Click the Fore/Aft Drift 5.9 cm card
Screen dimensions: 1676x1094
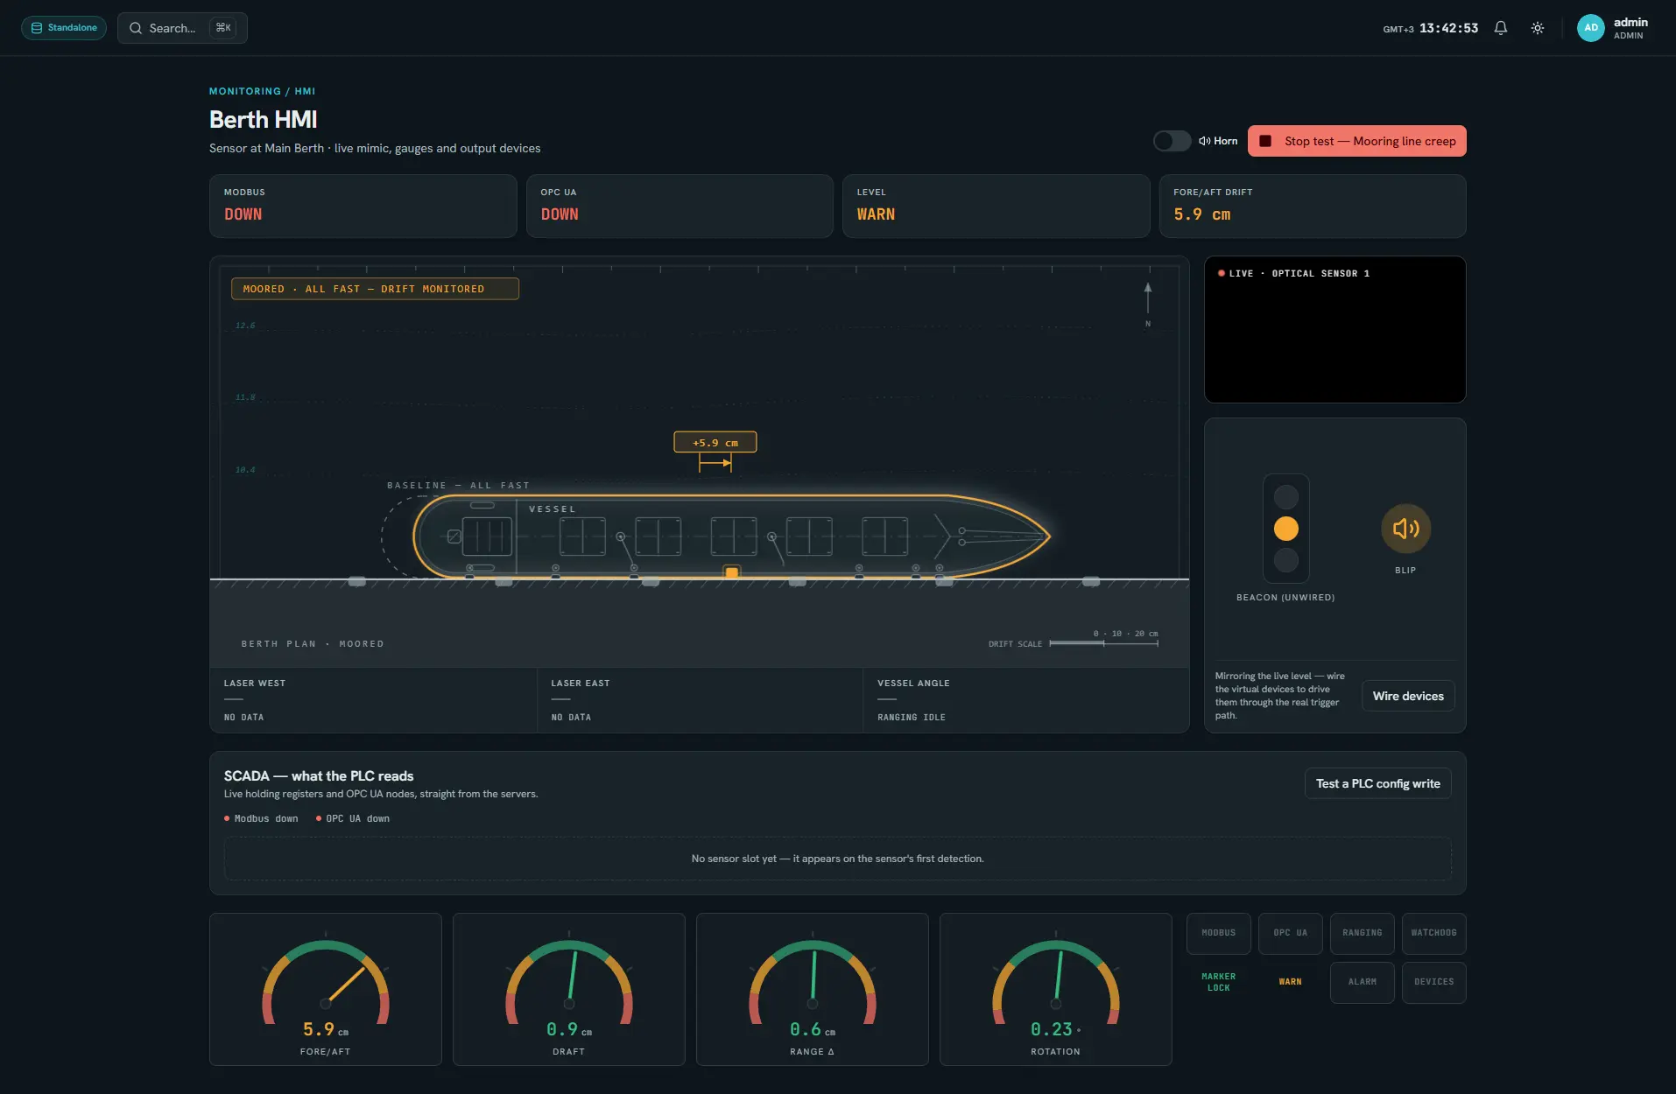[x=1313, y=206]
